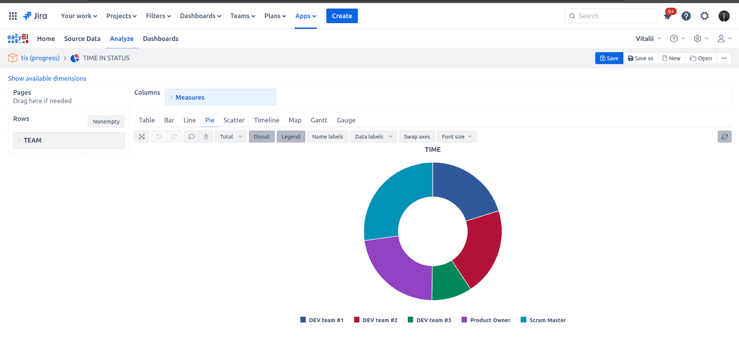Toggle the Donut chart option
Screen dimensions: 739x343
tap(262, 137)
